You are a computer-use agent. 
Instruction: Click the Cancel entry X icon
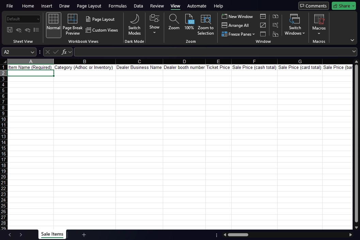(48, 52)
